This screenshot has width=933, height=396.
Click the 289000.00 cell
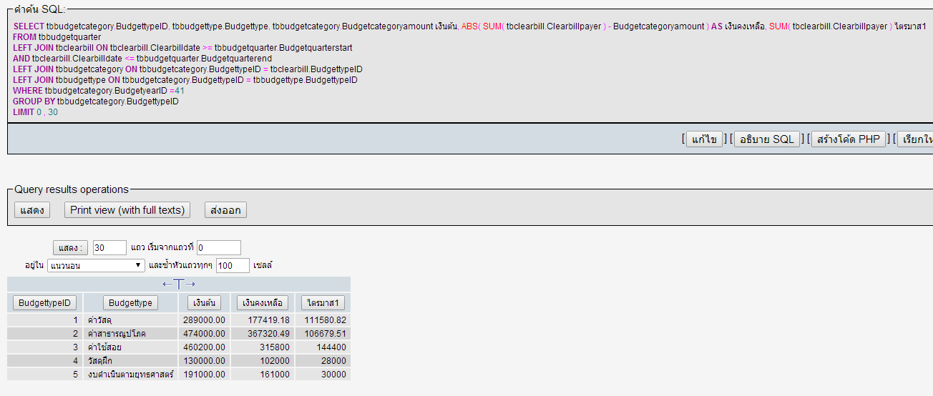point(203,320)
